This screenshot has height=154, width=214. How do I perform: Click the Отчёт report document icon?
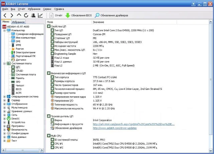[51, 15]
